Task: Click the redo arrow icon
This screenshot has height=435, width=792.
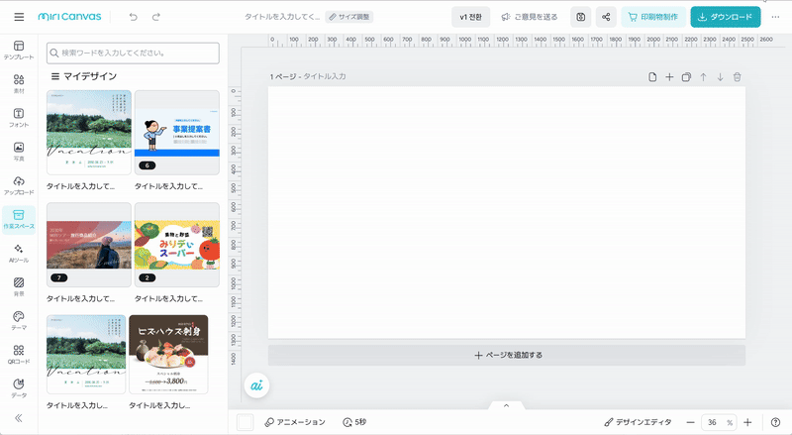Action: (155, 17)
